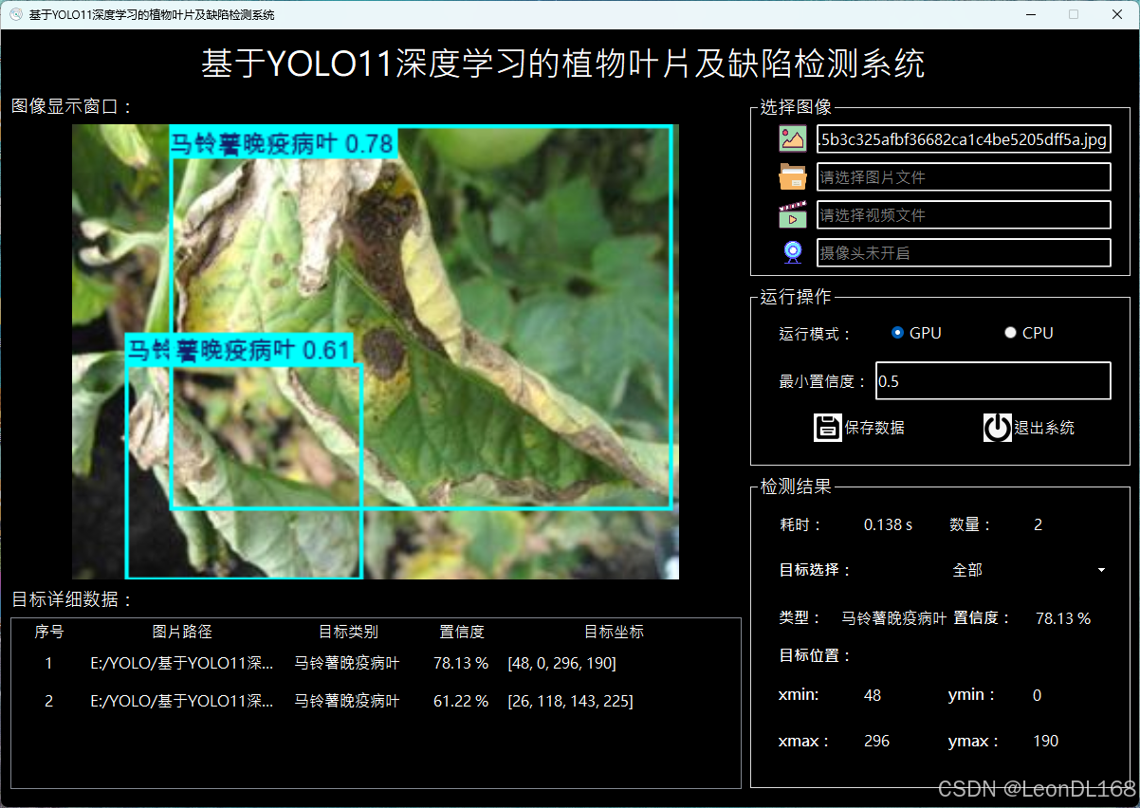Viewport: 1140px width, 808px height.
Task: Open the 目标选择 dropdown showing 全部
Action: click(x=1029, y=570)
